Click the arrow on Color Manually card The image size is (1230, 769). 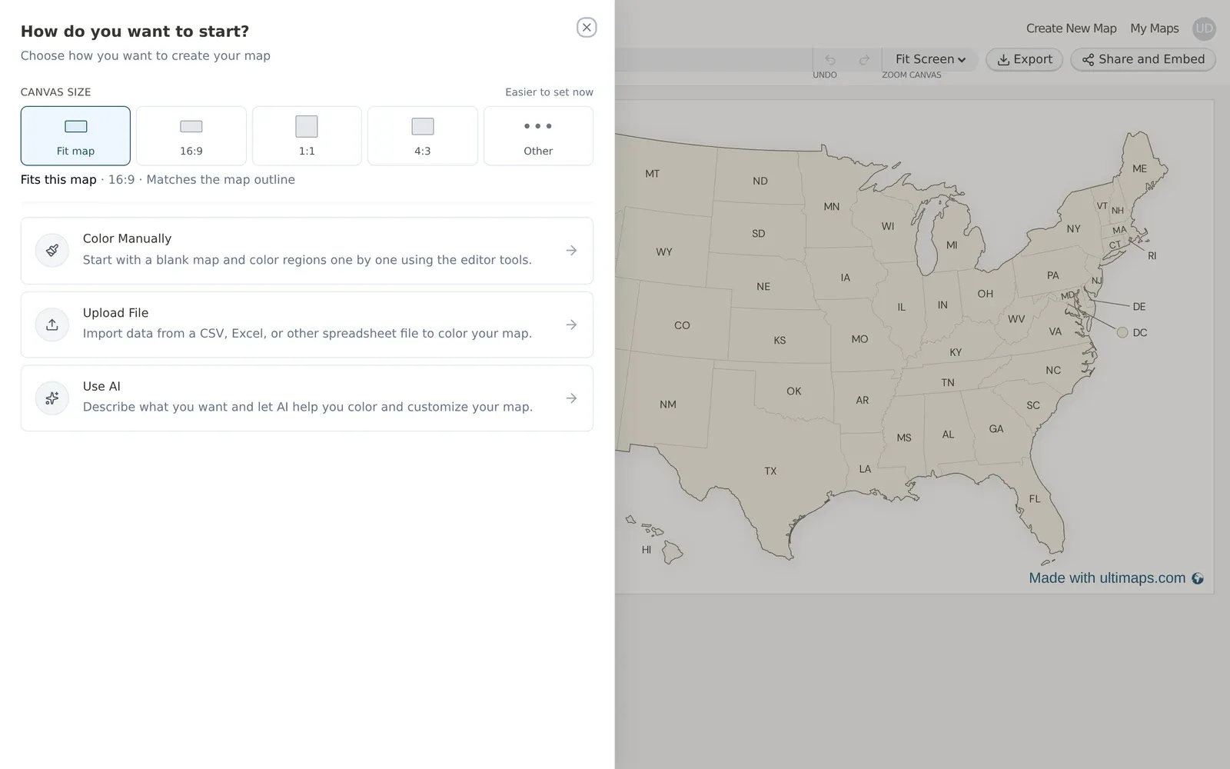pyautogui.click(x=571, y=251)
